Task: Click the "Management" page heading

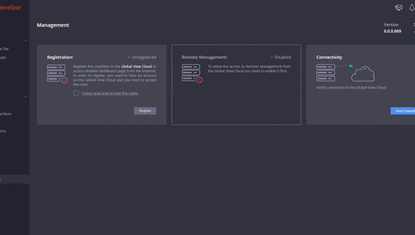Action: pyautogui.click(x=53, y=25)
